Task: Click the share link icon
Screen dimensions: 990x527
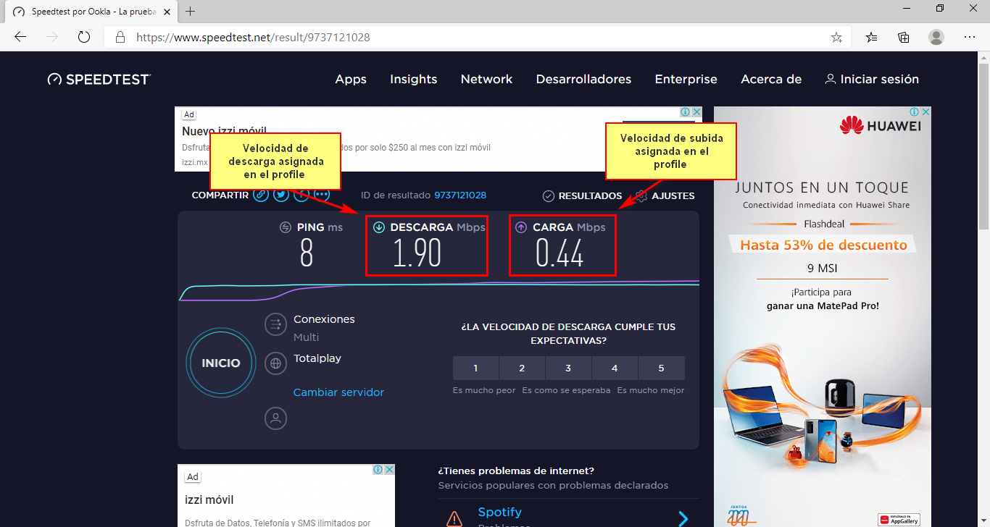Action: [261, 194]
